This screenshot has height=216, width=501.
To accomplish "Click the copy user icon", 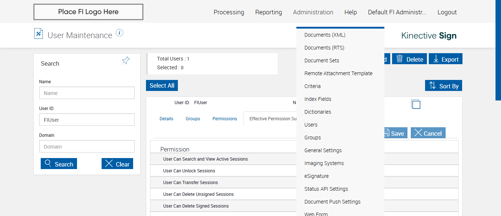I will [x=416, y=104].
